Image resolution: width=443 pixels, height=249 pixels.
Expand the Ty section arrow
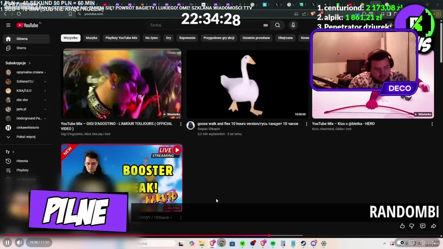pos(13,152)
